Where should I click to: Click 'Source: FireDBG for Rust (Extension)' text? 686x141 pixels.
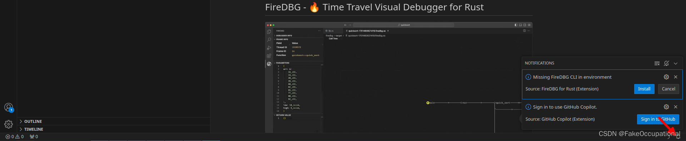click(562, 89)
